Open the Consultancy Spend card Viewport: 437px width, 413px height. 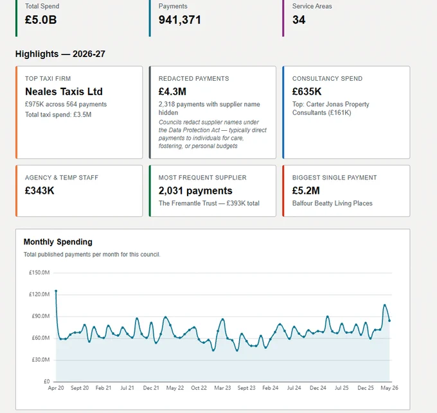click(x=346, y=112)
